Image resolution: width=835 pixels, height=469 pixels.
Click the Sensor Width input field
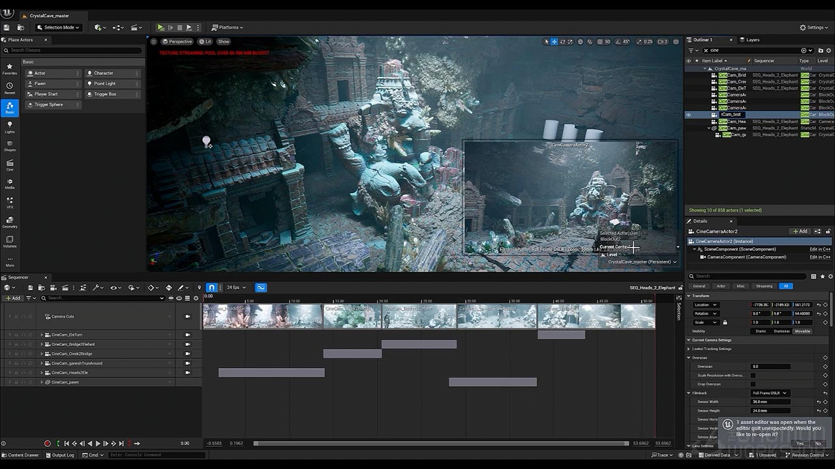(770, 402)
